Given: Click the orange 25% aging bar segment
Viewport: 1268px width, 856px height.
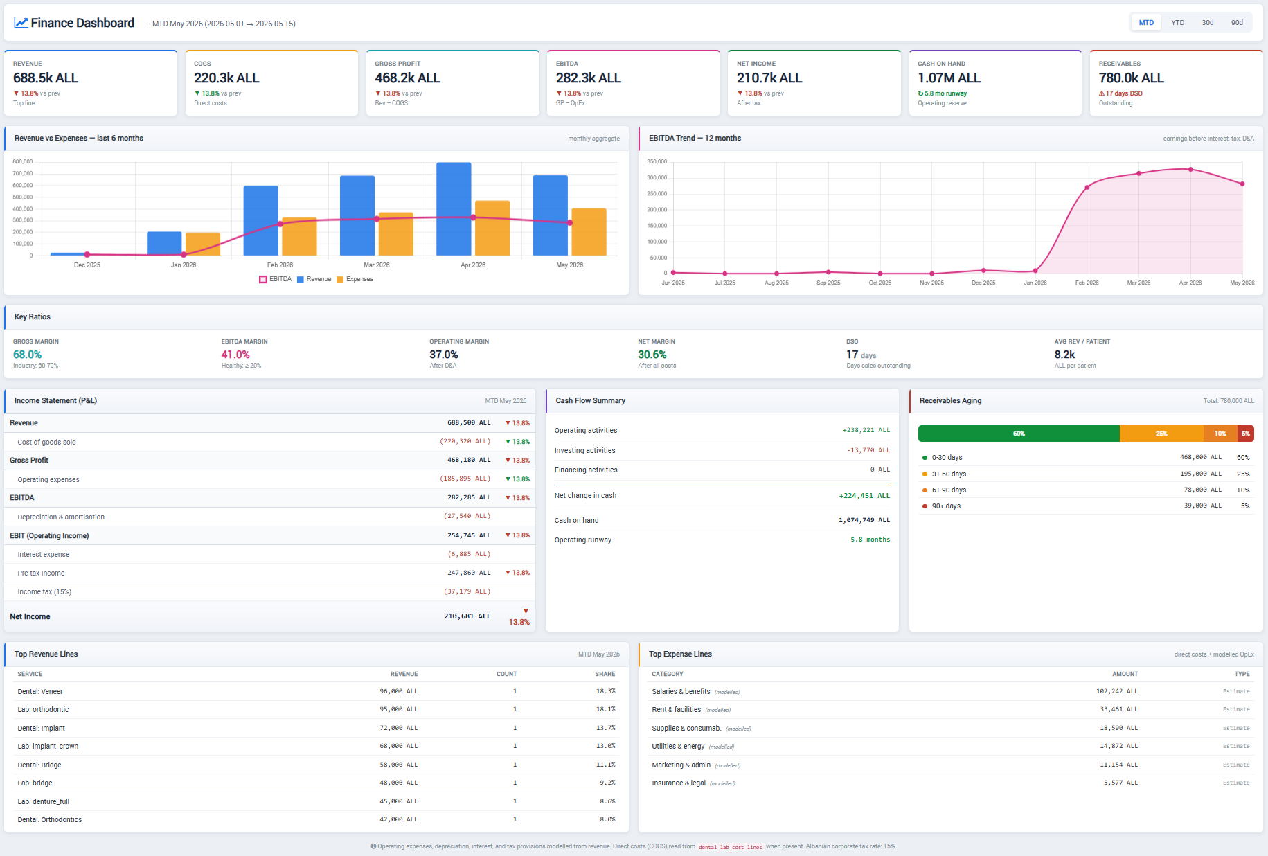Looking at the screenshot, I should point(1161,434).
